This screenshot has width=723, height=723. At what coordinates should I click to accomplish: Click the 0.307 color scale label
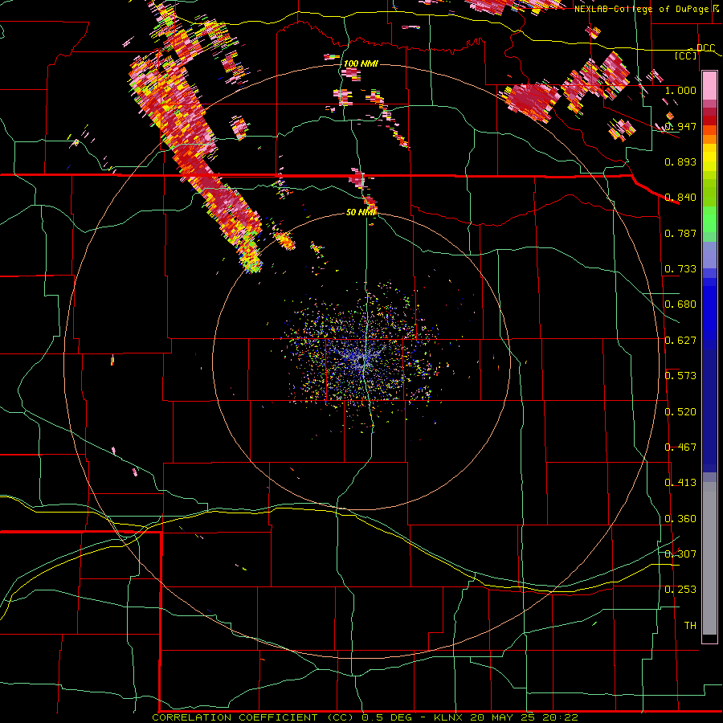click(680, 554)
